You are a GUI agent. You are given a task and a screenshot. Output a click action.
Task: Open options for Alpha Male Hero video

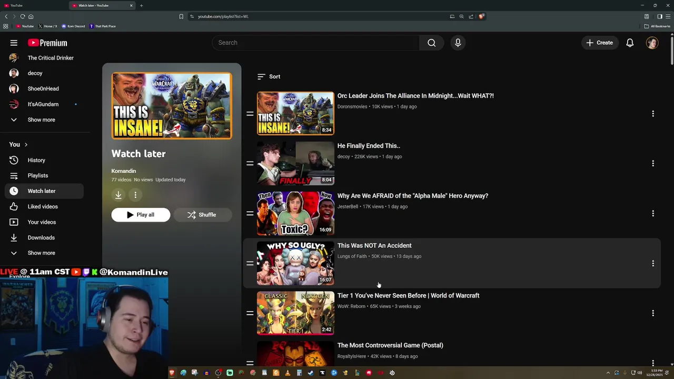pyautogui.click(x=653, y=214)
